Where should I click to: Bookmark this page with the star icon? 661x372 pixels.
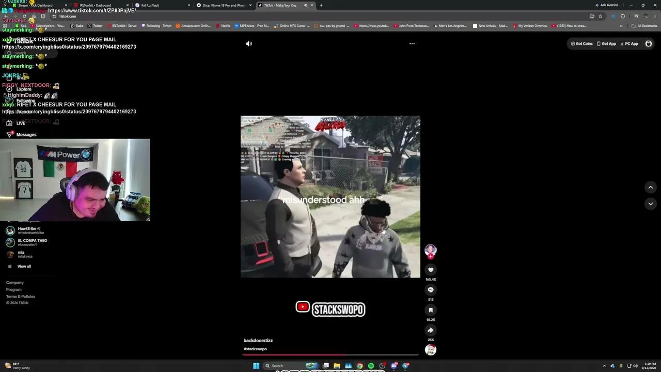pyautogui.click(x=600, y=16)
